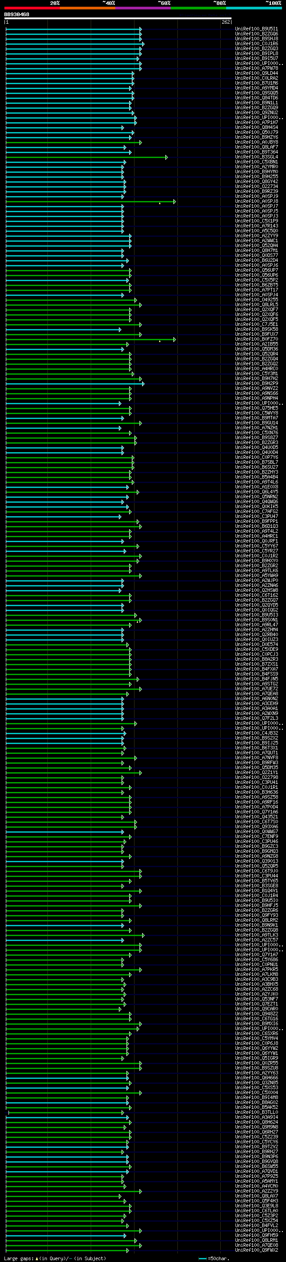The width and height of the screenshot is (286, 1262).
Task: Select hit UniRef100_B9IPL8
Action: [x=256, y=53]
